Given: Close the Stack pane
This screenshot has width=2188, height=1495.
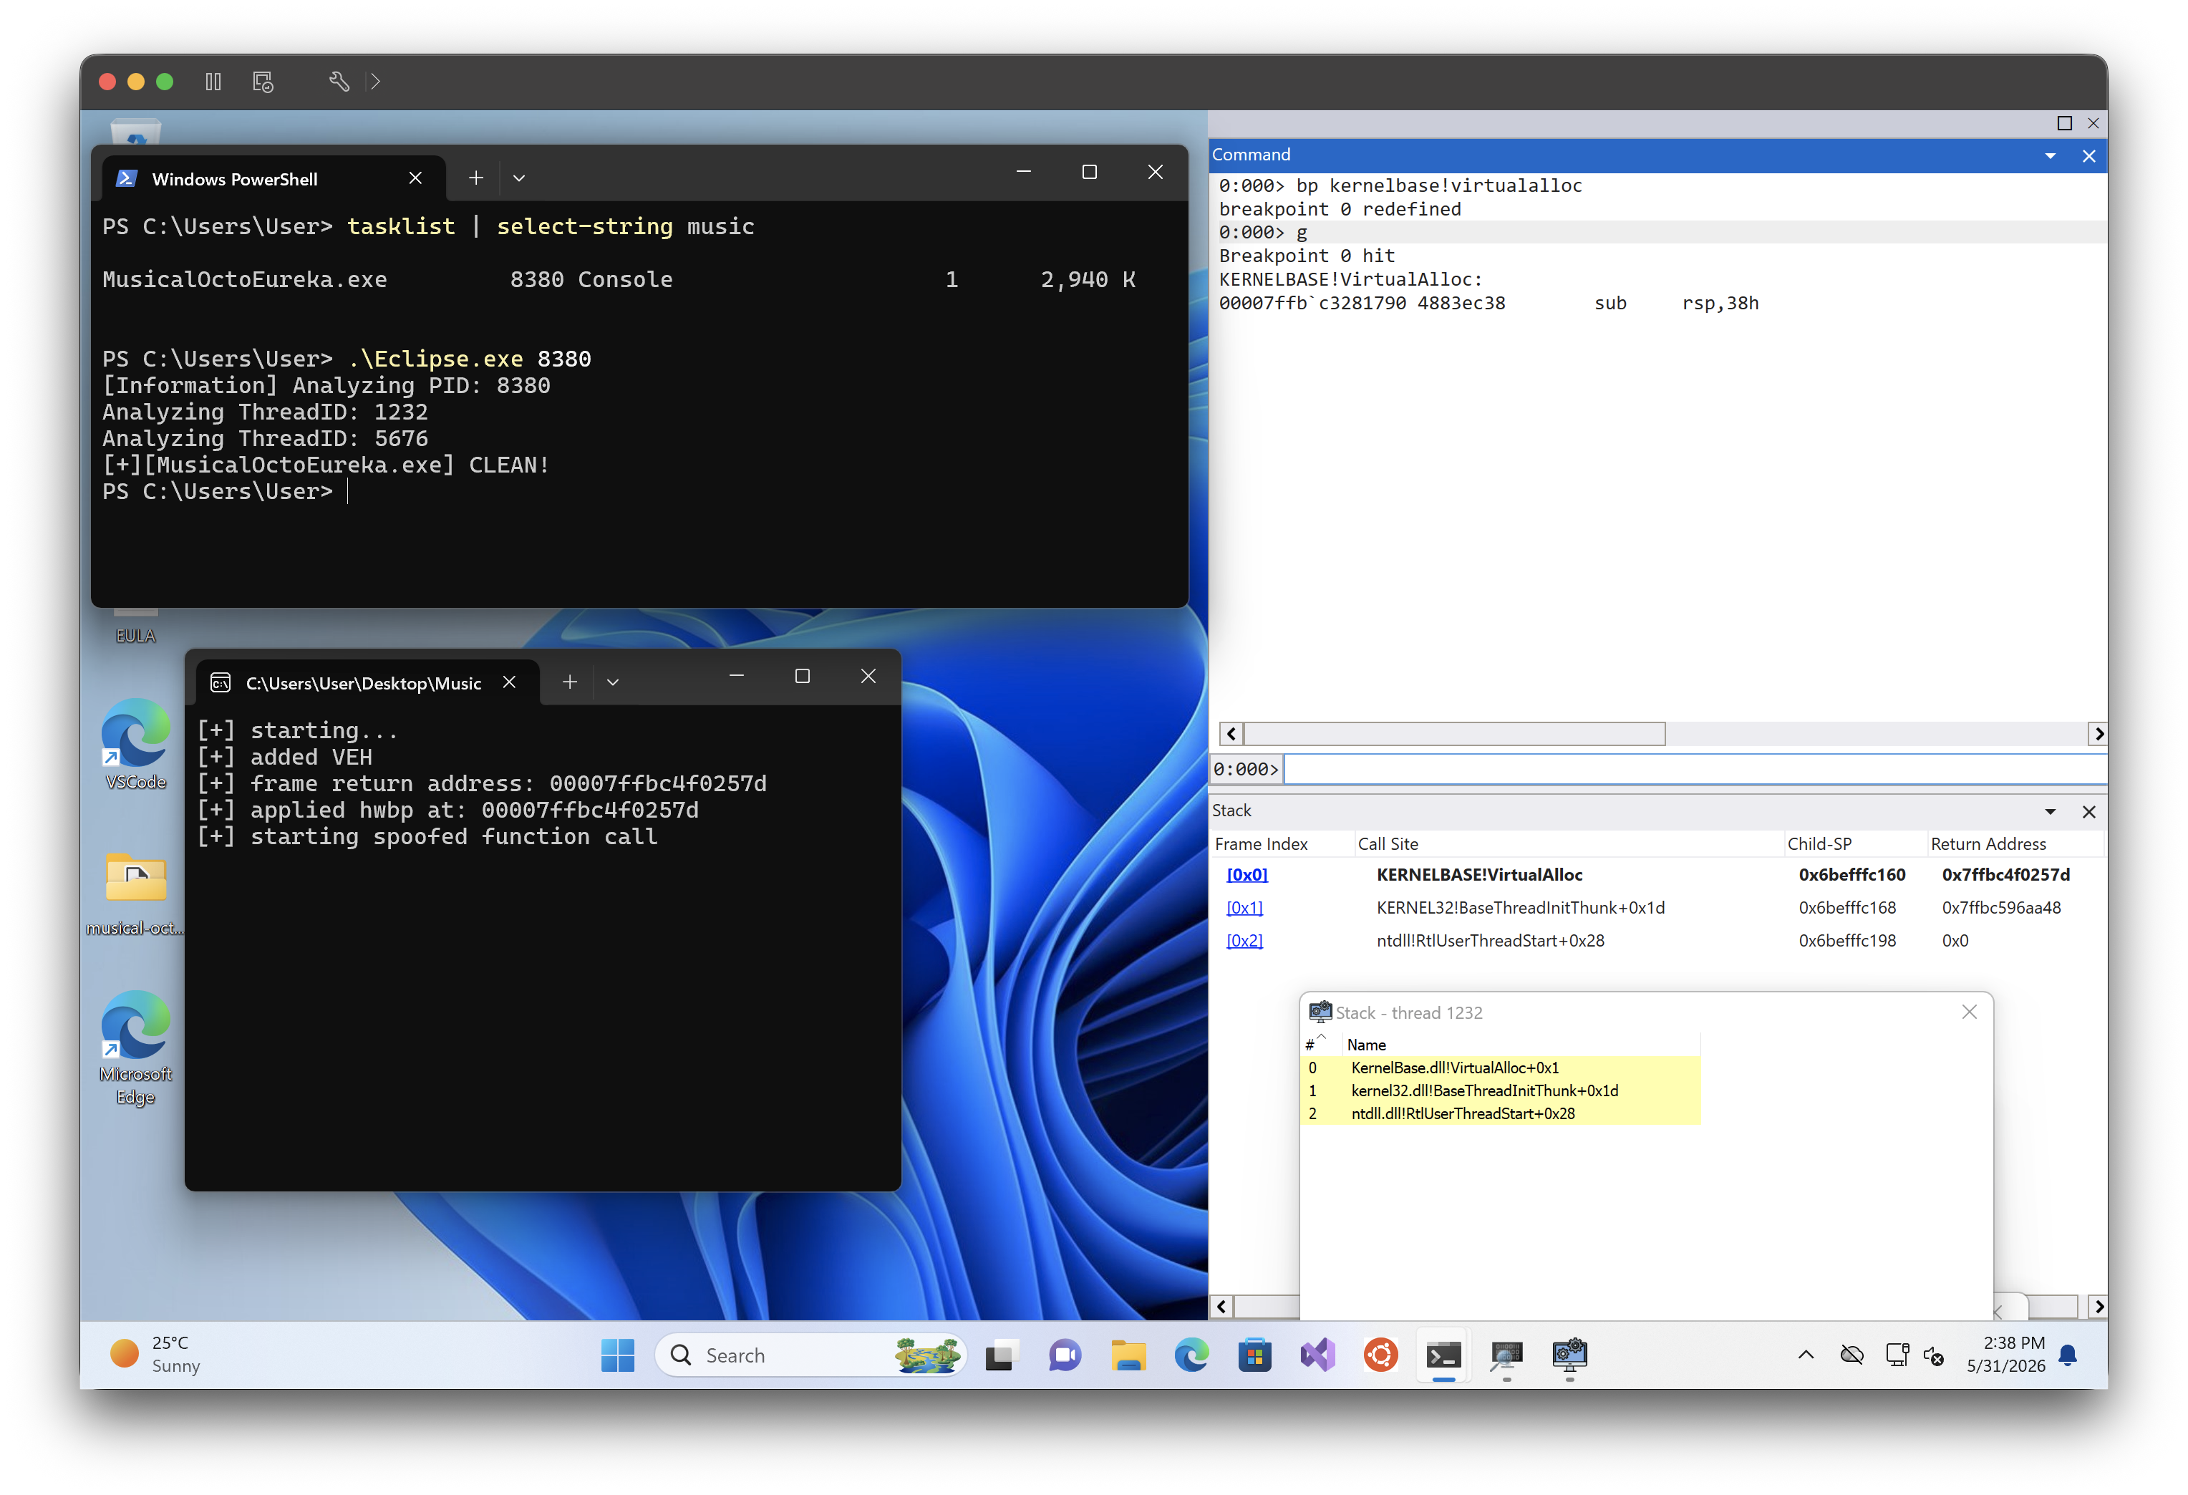Looking at the screenshot, I should 2088,811.
